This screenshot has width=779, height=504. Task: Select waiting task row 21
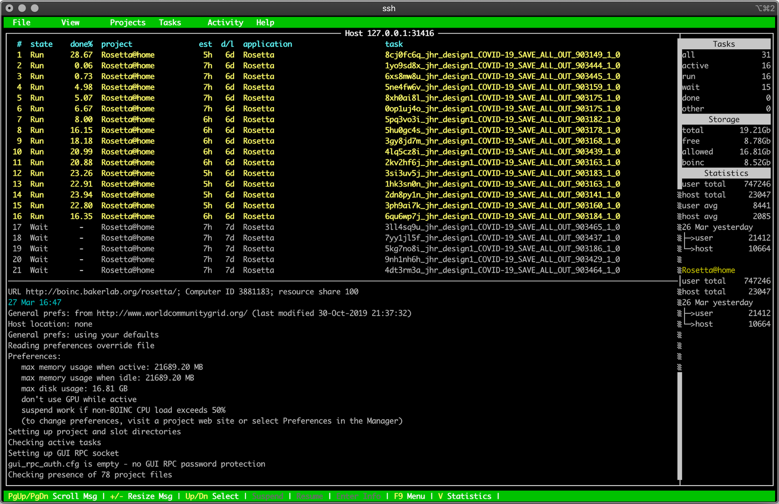click(x=316, y=270)
